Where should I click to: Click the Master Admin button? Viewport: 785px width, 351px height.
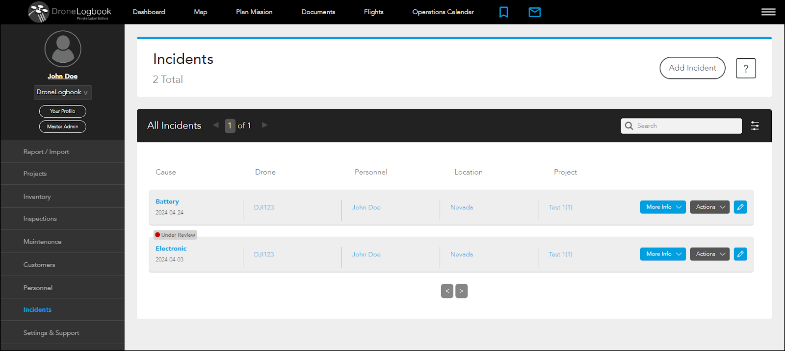pyautogui.click(x=63, y=126)
